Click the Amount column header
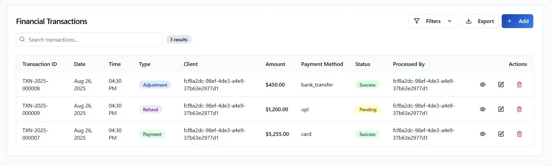The height and width of the screenshot is (166, 552). tap(275, 64)
